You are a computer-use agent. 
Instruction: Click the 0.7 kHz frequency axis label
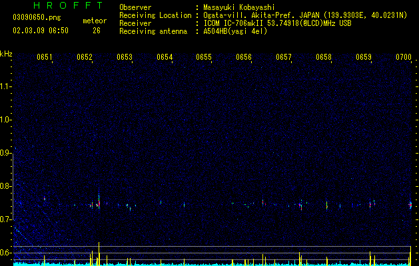(5, 219)
